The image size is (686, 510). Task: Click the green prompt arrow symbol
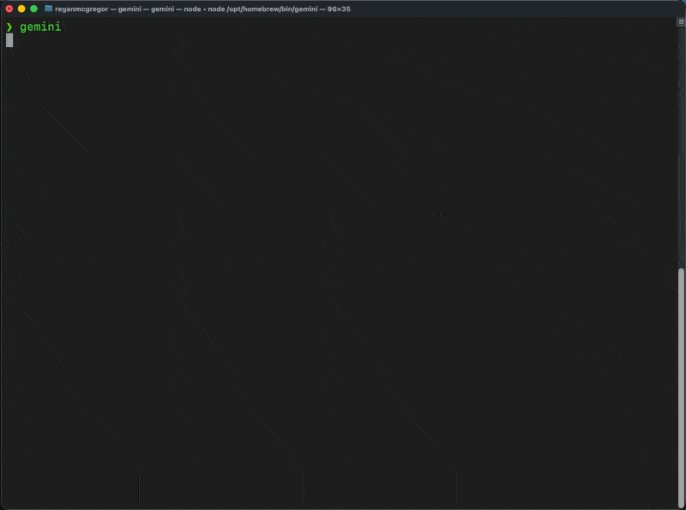[9, 27]
